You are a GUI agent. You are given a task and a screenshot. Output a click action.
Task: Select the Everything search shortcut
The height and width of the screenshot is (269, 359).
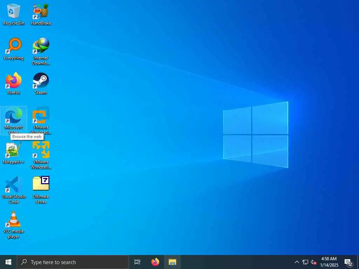tap(14, 49)
